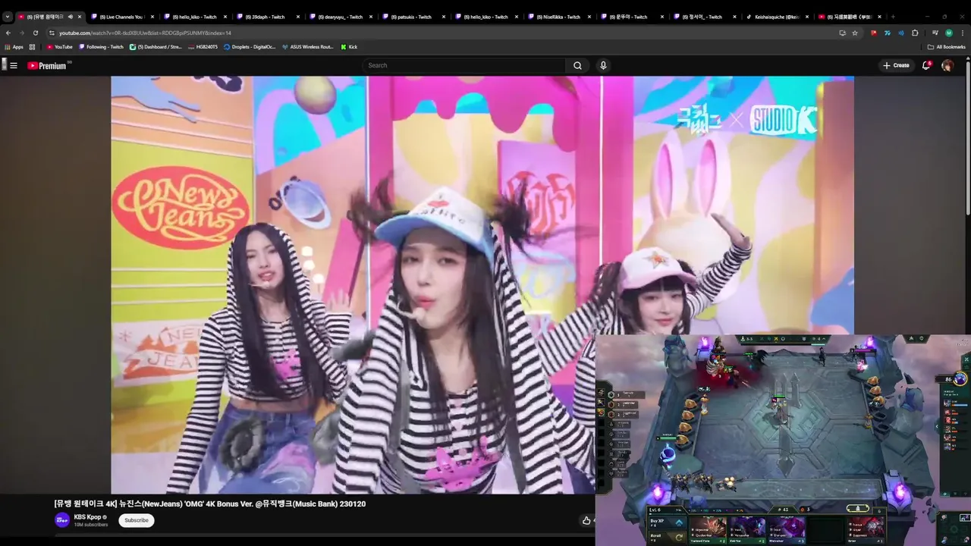Image resolution: width=971 pixels, height=546 pixels.
Task: Open a new browser tab with plus
Action: [893, 17]
